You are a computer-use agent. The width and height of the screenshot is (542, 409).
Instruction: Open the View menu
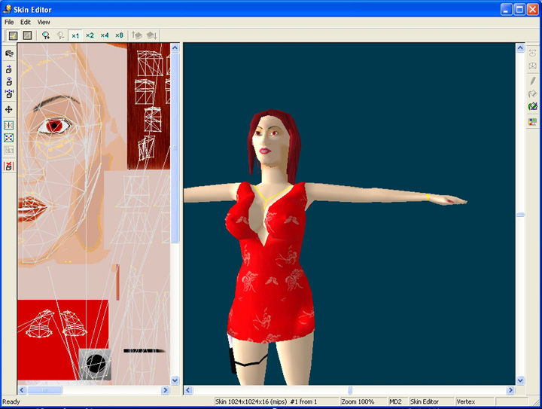pyautogui.click(x=44, y=22)
